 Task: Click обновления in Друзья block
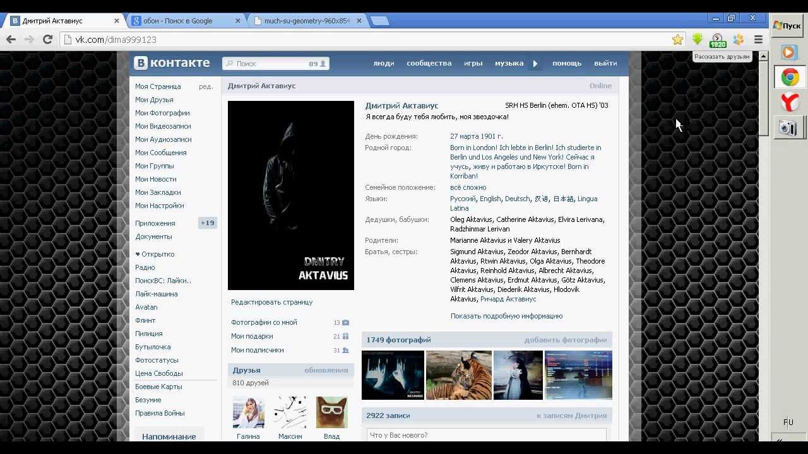[x=326, y=370]
